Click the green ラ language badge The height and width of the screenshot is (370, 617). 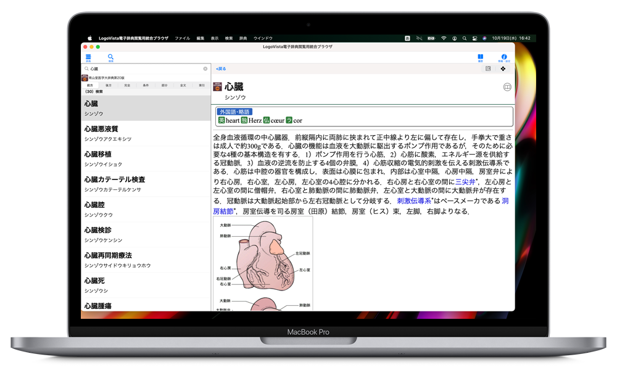(x=289, y=120)
